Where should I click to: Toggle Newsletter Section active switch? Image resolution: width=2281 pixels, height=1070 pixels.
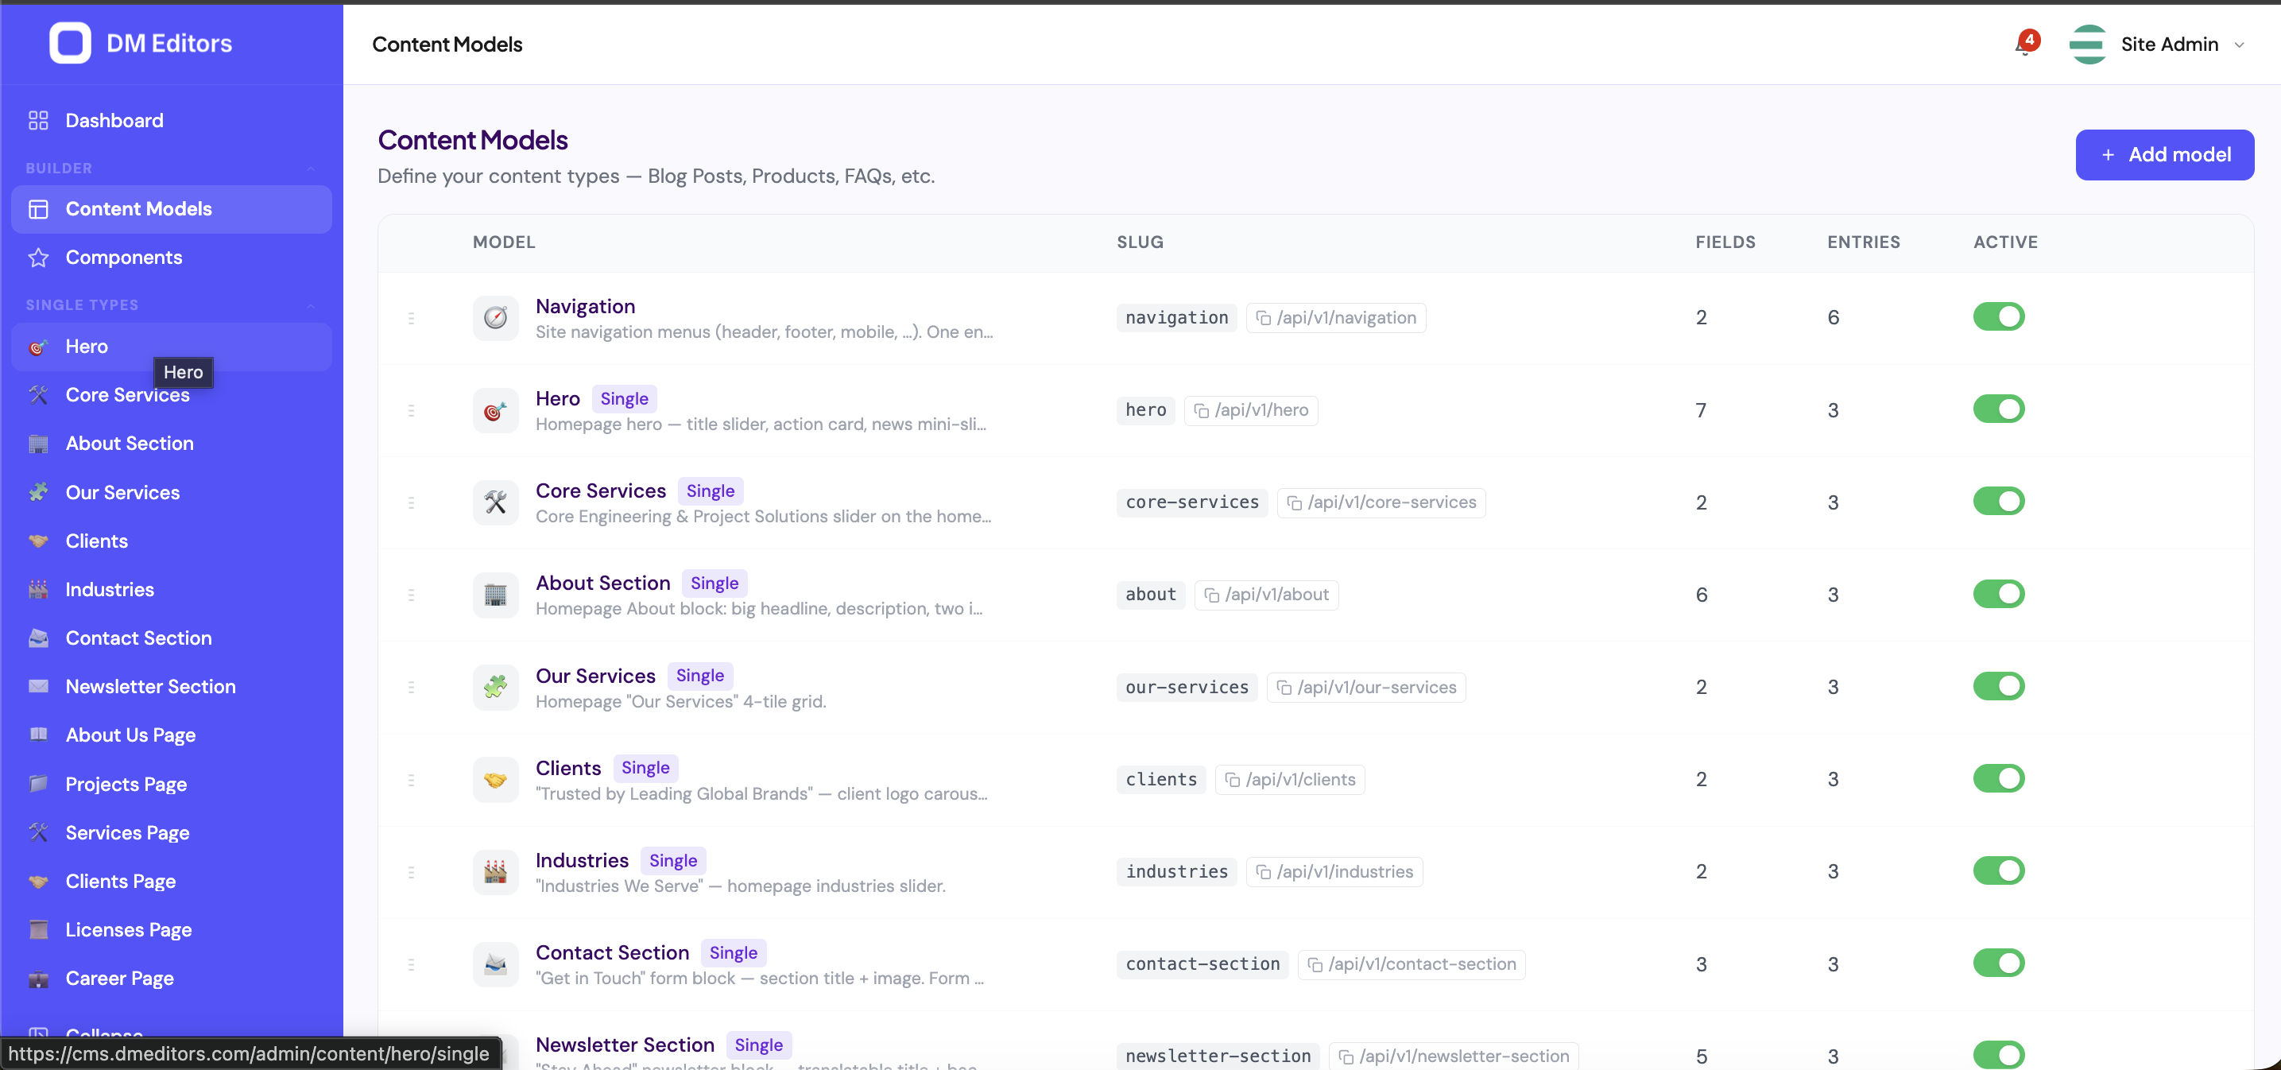tap(1999, 1055)
